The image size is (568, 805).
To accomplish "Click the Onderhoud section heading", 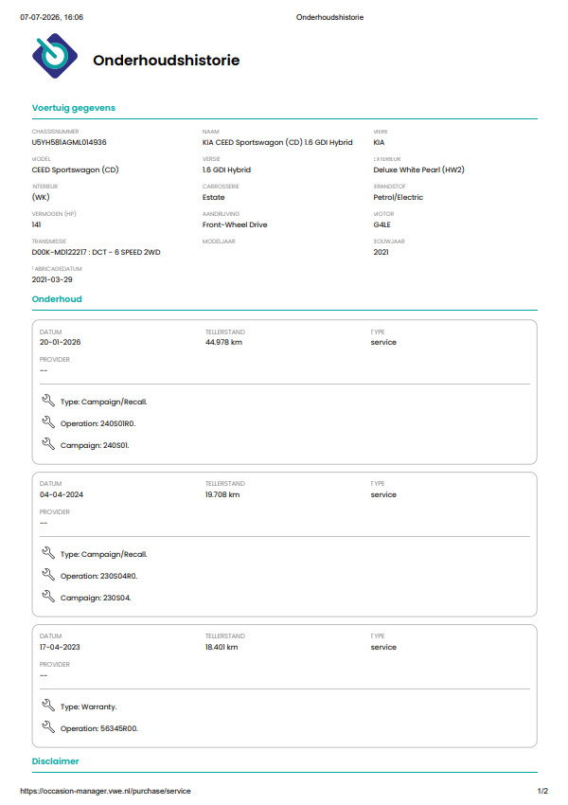I will click(x=57, y=298).
